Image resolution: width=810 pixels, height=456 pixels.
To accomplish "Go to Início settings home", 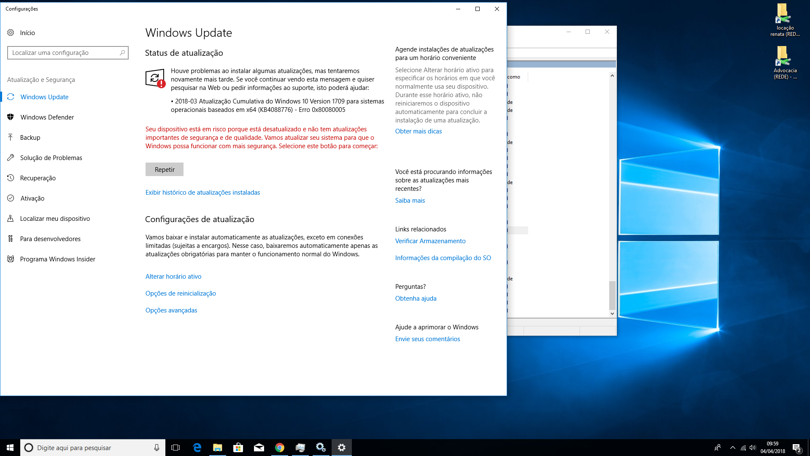I will [27, 33].
